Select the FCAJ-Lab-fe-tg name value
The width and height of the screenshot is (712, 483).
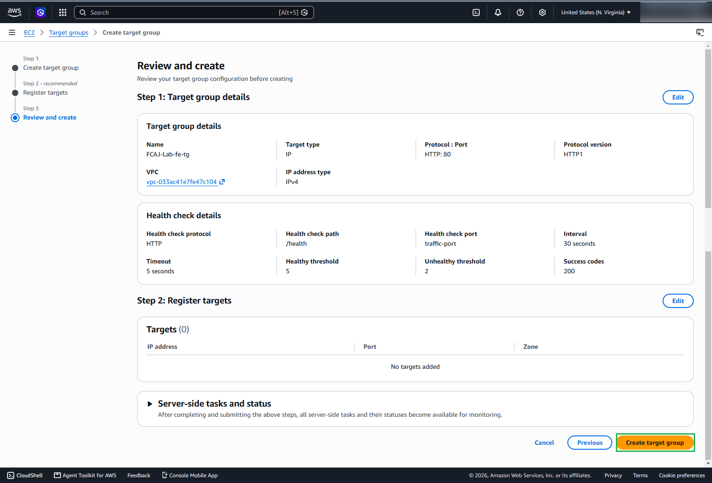coord(168,154)
